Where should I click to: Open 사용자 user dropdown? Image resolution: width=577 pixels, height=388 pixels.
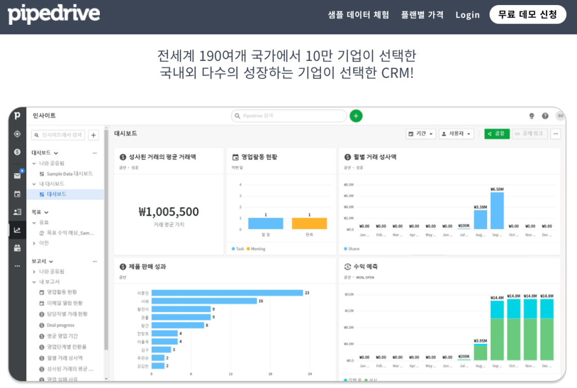point(456,134)
